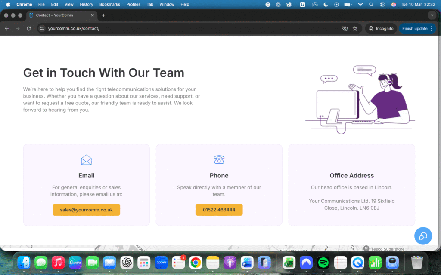This screenshot has height=275, width=441.
Task: Expand the tab search dropdown arrow
Action: [x=432, y=15]
